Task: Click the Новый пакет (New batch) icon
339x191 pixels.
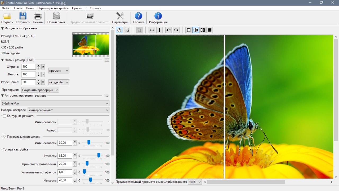Action: (x=56, y=17)
